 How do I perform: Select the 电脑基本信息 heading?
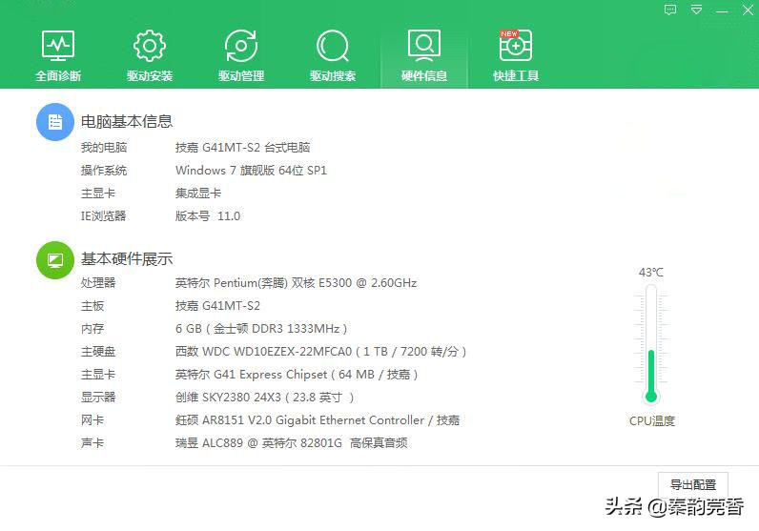tap(127, 121)
